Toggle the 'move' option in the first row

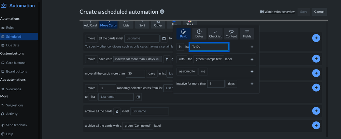point(91,38)
